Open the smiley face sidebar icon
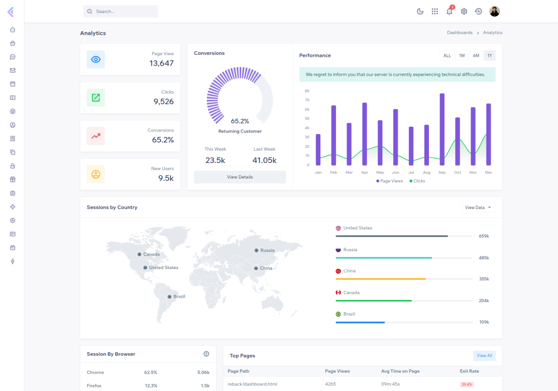The width and height of the screenshot is (558, 391). point(13,111)
